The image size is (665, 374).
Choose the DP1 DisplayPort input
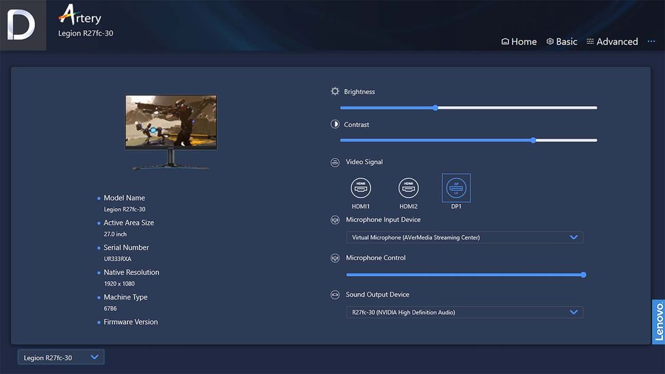point(456,188)
